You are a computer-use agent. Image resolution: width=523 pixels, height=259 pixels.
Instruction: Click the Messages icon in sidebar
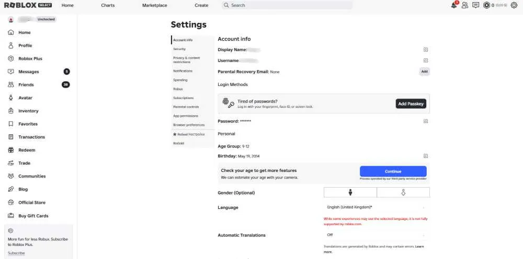[11, 71]
